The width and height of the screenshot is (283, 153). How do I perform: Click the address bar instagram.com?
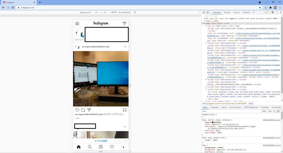tap(28, 8)
